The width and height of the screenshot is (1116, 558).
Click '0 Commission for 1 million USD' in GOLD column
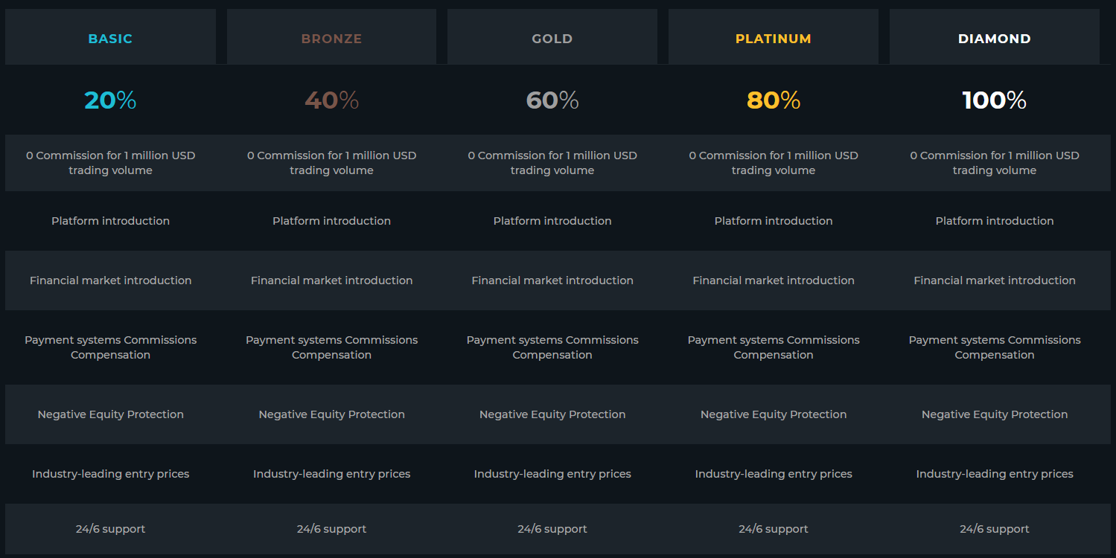pos(552,155)
